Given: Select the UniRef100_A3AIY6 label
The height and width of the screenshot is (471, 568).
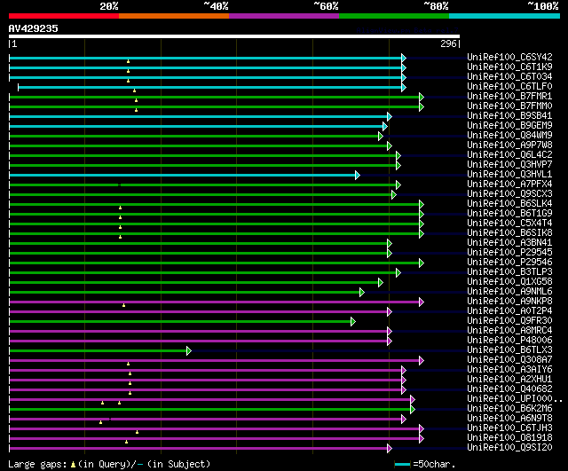Looking at the screenshot, I should [509, 370].
